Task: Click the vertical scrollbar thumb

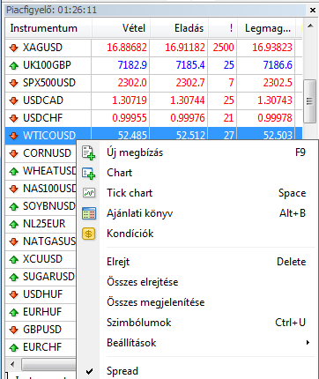Action: pos(309,101)
